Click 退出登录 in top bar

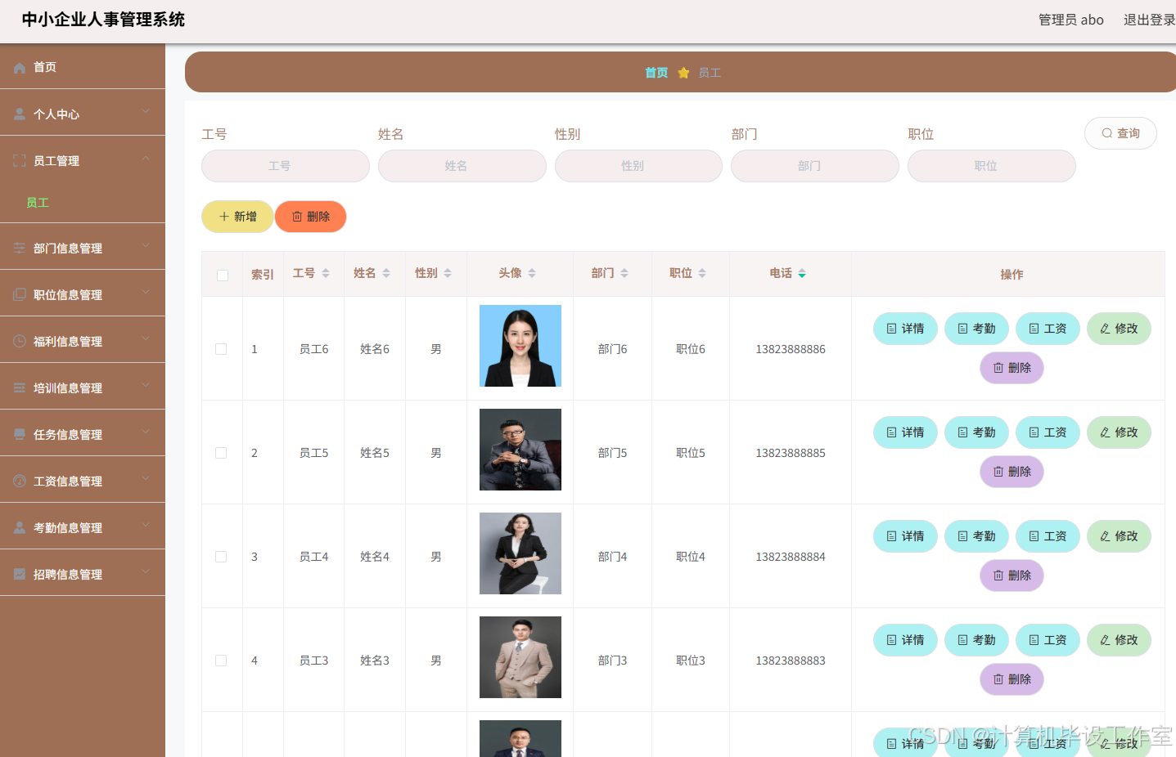click(1149, 20)
